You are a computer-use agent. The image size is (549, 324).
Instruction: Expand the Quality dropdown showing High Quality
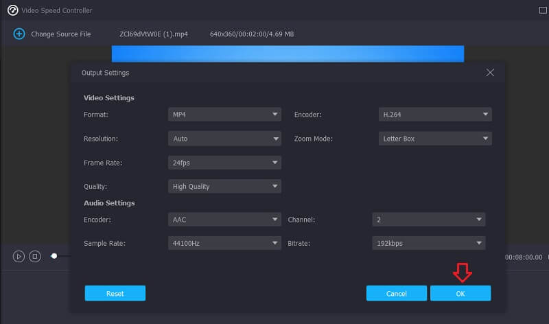[224, 186]
